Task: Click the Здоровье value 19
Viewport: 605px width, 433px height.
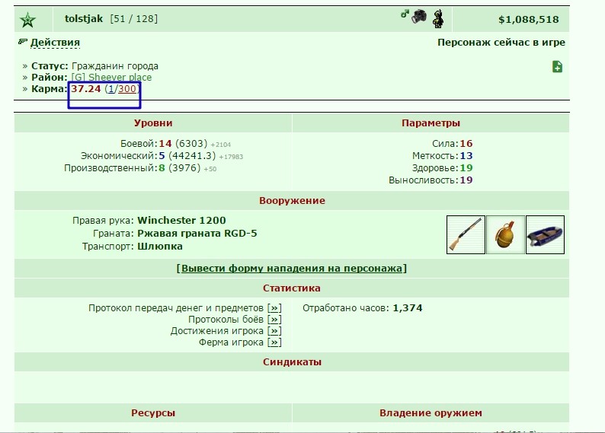Action: click(x=466, y=168)
